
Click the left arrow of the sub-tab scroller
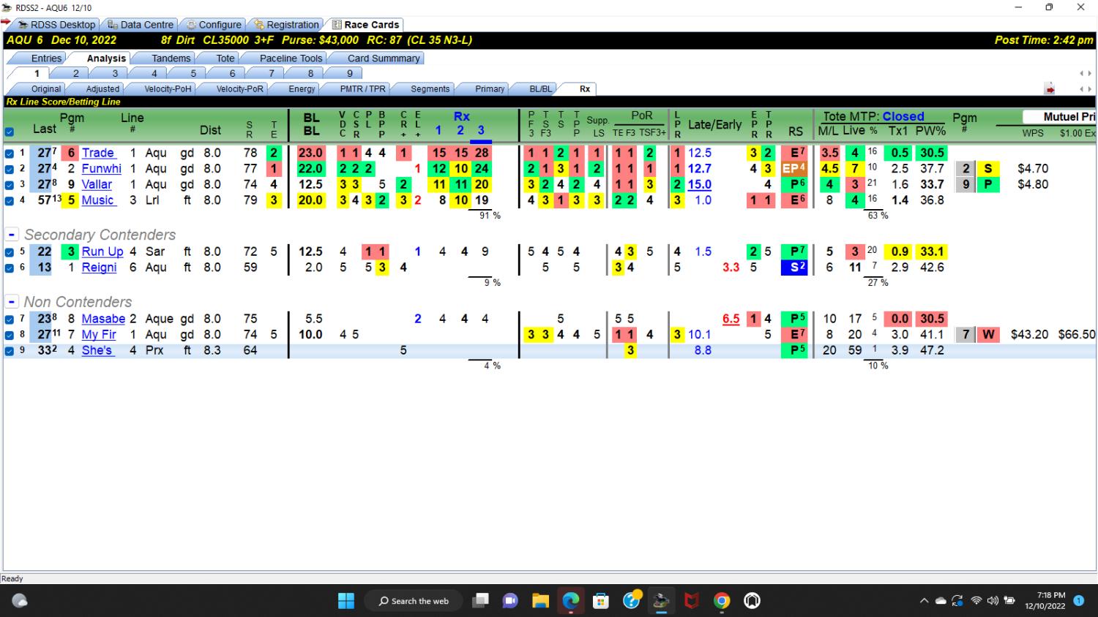1082,89
